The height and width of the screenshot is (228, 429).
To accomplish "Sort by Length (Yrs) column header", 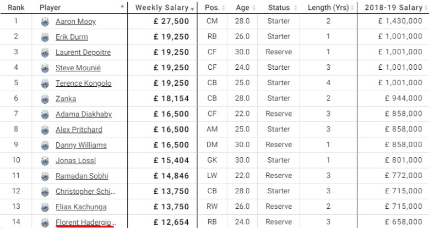I will pos(328,8).
